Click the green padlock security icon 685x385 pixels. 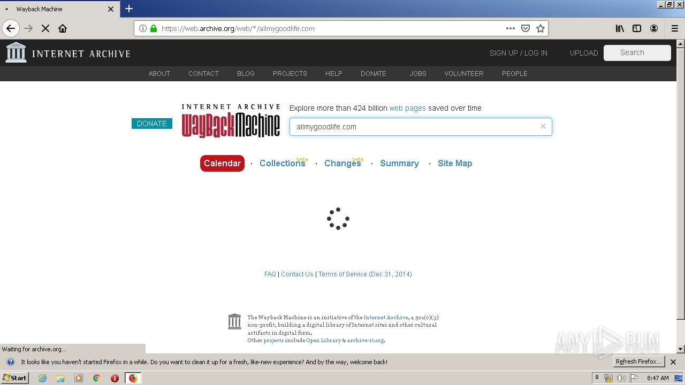[154, 28]
